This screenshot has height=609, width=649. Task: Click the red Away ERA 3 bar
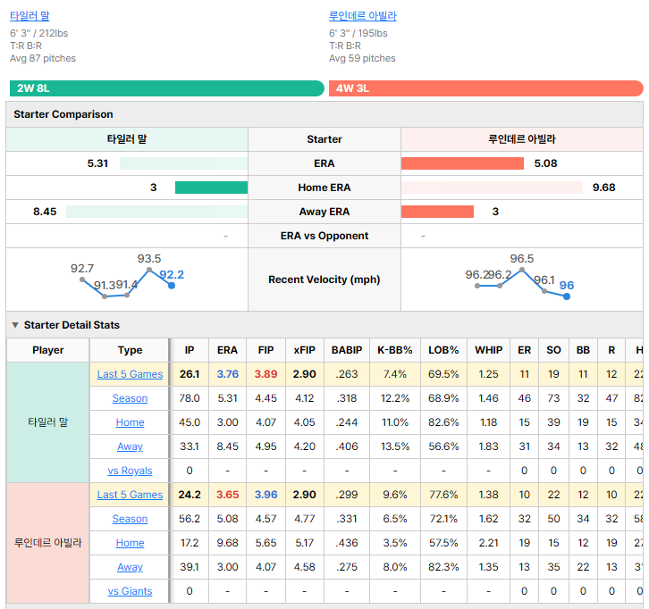437,212
